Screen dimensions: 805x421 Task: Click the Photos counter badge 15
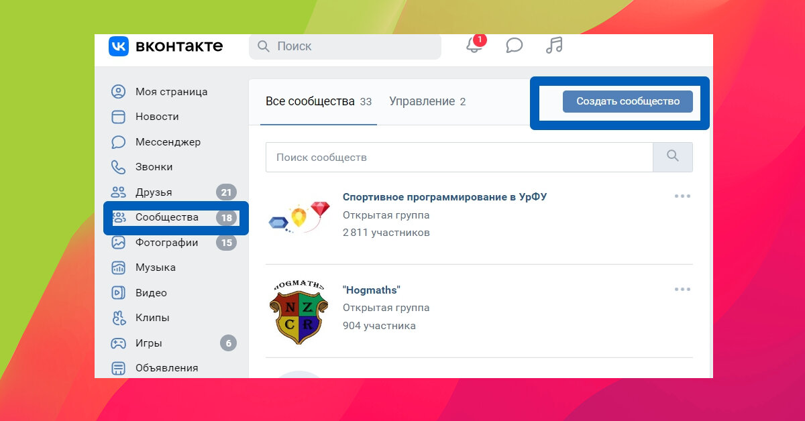[226, 243]
